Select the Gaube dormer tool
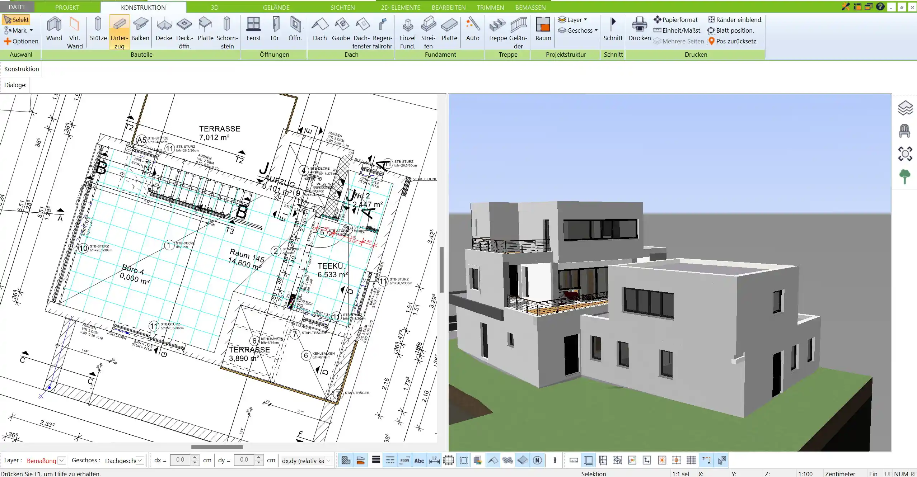The image size is (917, 477). (341, 29)
